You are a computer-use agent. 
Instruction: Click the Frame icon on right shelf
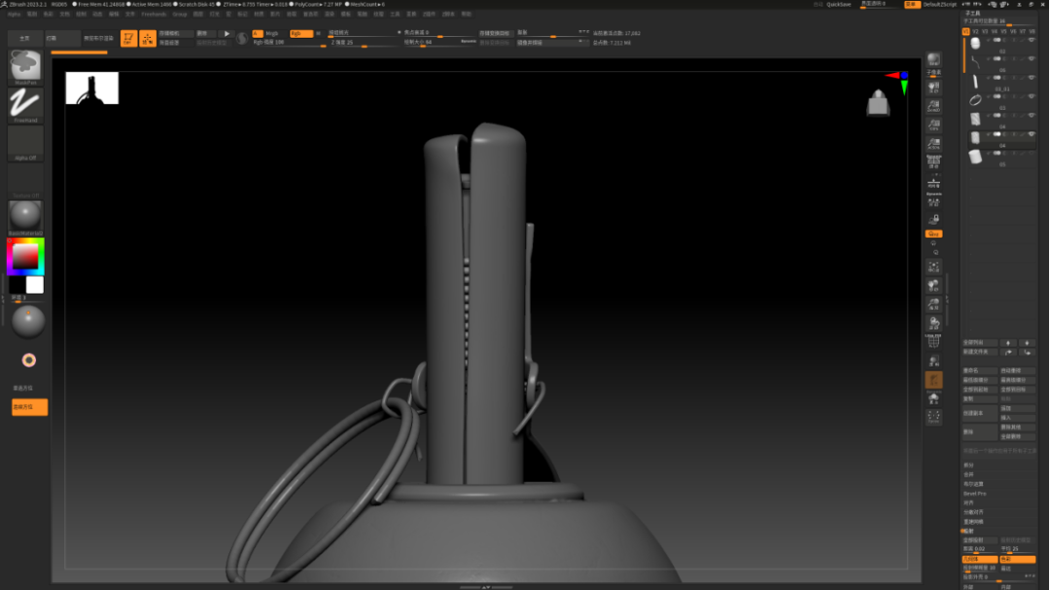pyautogui.click(x=933, y=267)
